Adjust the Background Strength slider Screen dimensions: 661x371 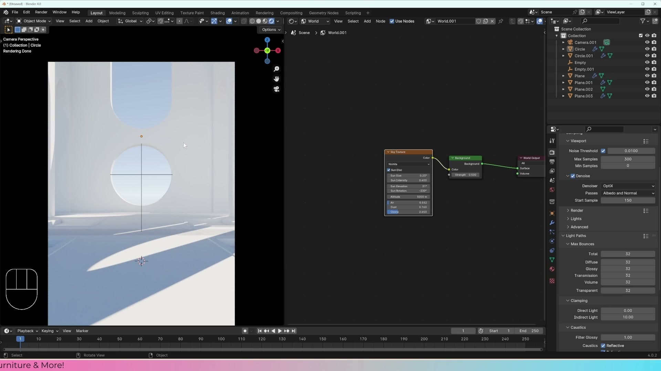pos(465,175)
